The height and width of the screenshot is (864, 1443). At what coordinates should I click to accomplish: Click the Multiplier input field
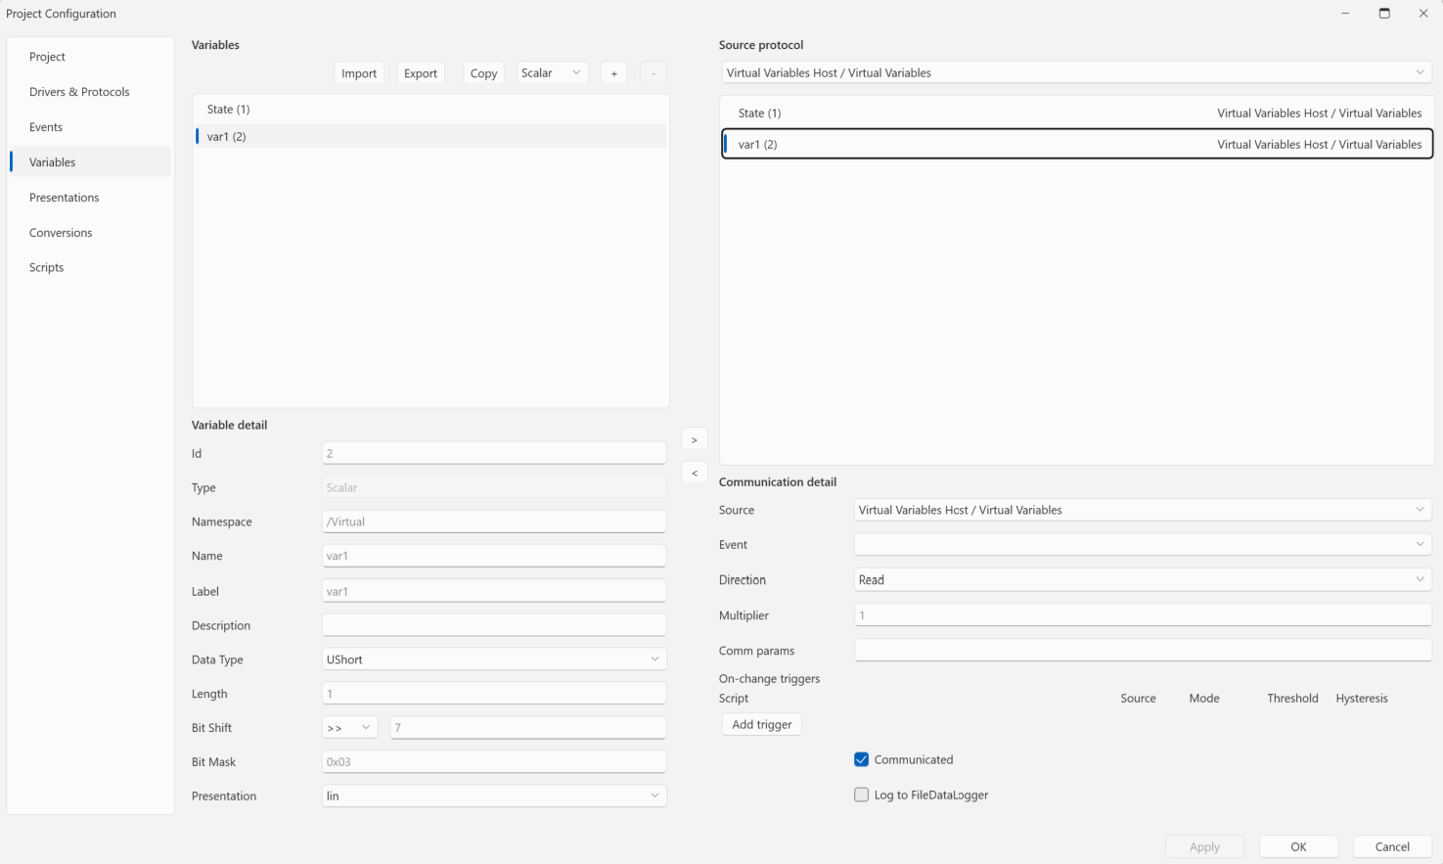point(1143,615)
